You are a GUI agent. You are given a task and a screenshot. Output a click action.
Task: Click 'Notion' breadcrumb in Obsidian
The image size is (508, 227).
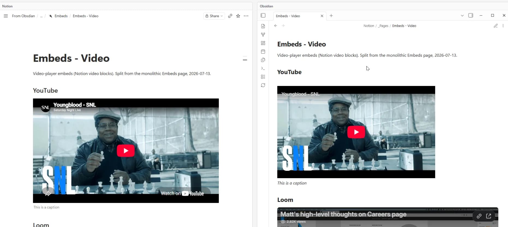(369, 26)
